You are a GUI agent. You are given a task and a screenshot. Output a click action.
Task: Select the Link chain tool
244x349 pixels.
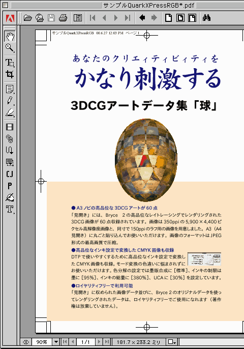coord(10,139)
